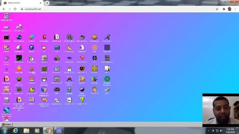
Task: Open Windows 7 Start orb
Action: pos(4,131)
